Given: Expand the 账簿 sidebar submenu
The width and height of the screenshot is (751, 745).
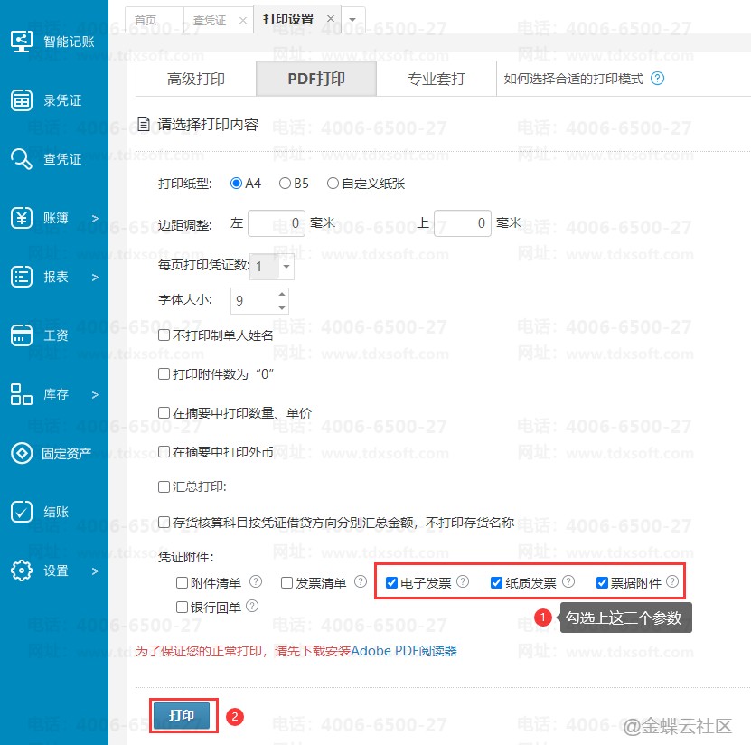Looking at the screenshot, I should pyautogui.click(x=95, y=218).
